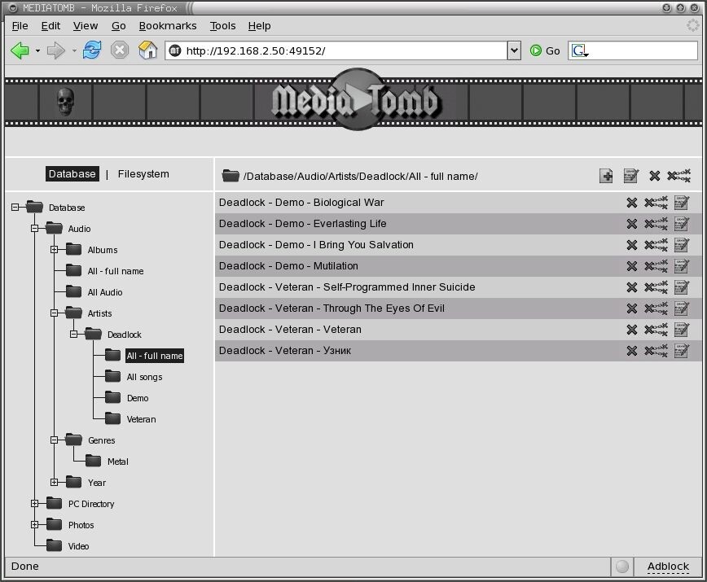Edit the Biological War item

681,203
